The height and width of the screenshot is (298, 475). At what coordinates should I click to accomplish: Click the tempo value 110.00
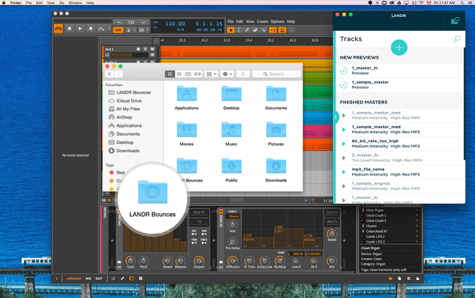coord(175,24)
